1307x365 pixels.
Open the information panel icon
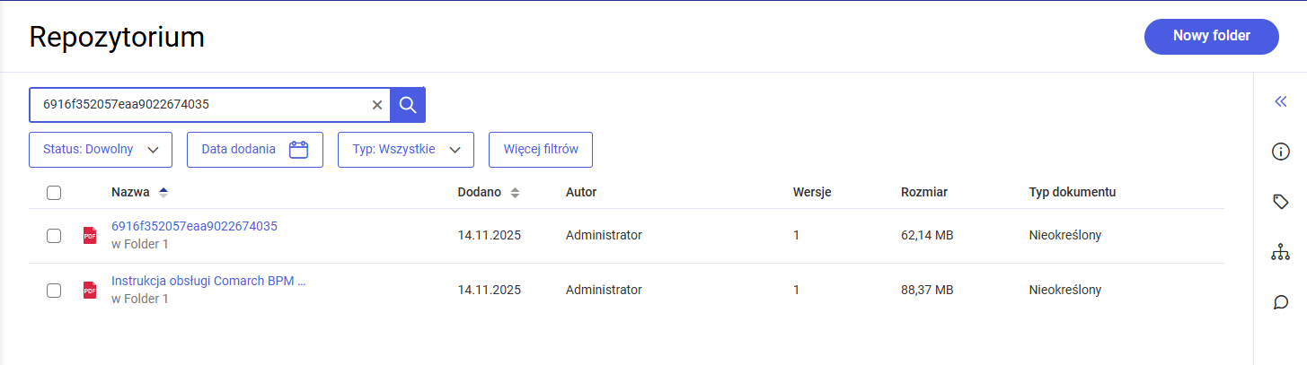tap(1281, 152)
